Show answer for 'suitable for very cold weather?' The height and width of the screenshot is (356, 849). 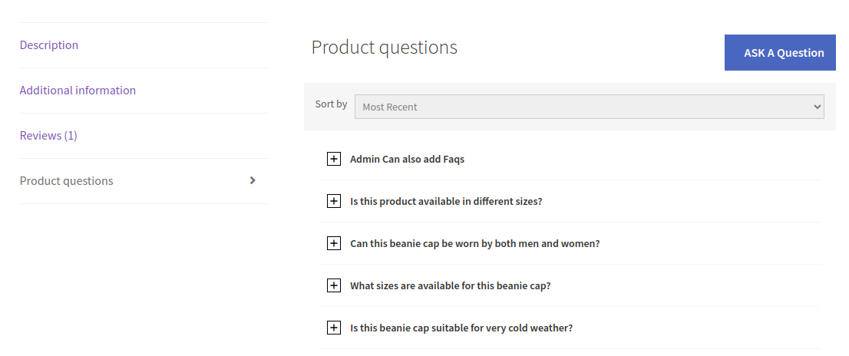click(461, 328)
